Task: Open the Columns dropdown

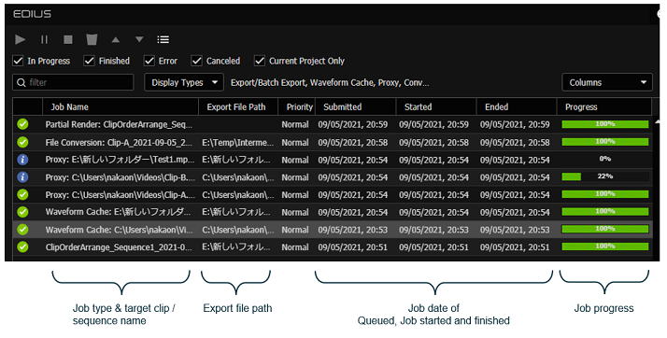Action: pos(607,82)
